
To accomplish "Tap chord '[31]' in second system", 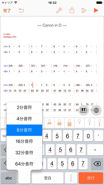I will pyautogui.click(x=33, y=66).
